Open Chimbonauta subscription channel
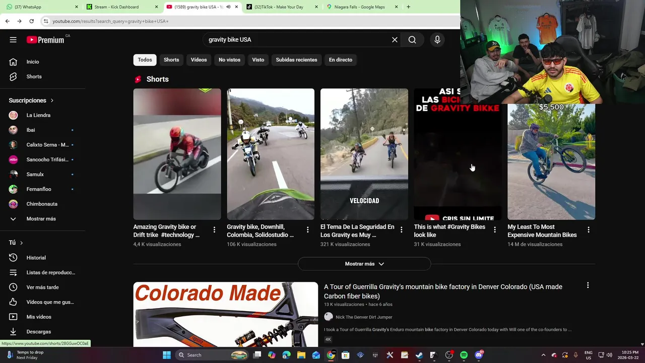Viewport: 645px width, 363px height. [x=43, y=204]
